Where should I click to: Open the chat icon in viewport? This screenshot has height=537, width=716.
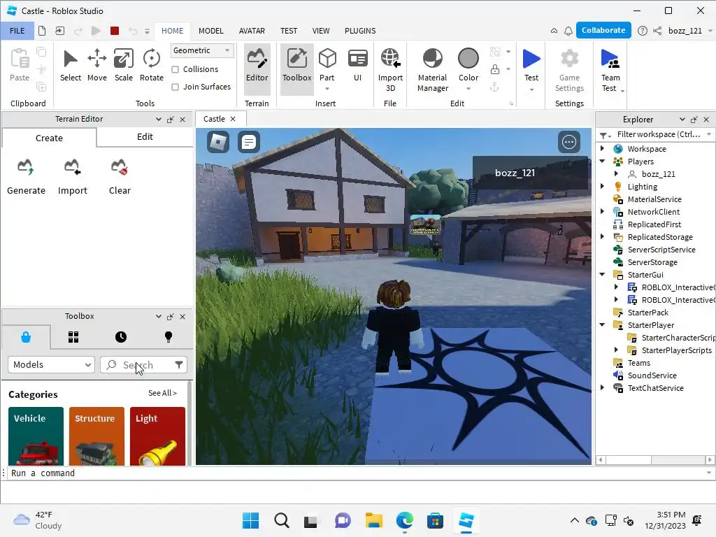click(x=249, y=142)
